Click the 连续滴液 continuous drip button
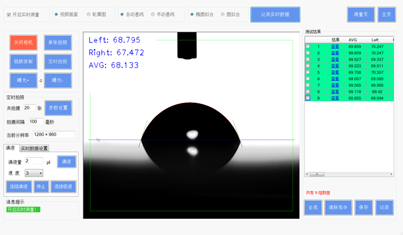403x235 pixels. coord(19,187)
